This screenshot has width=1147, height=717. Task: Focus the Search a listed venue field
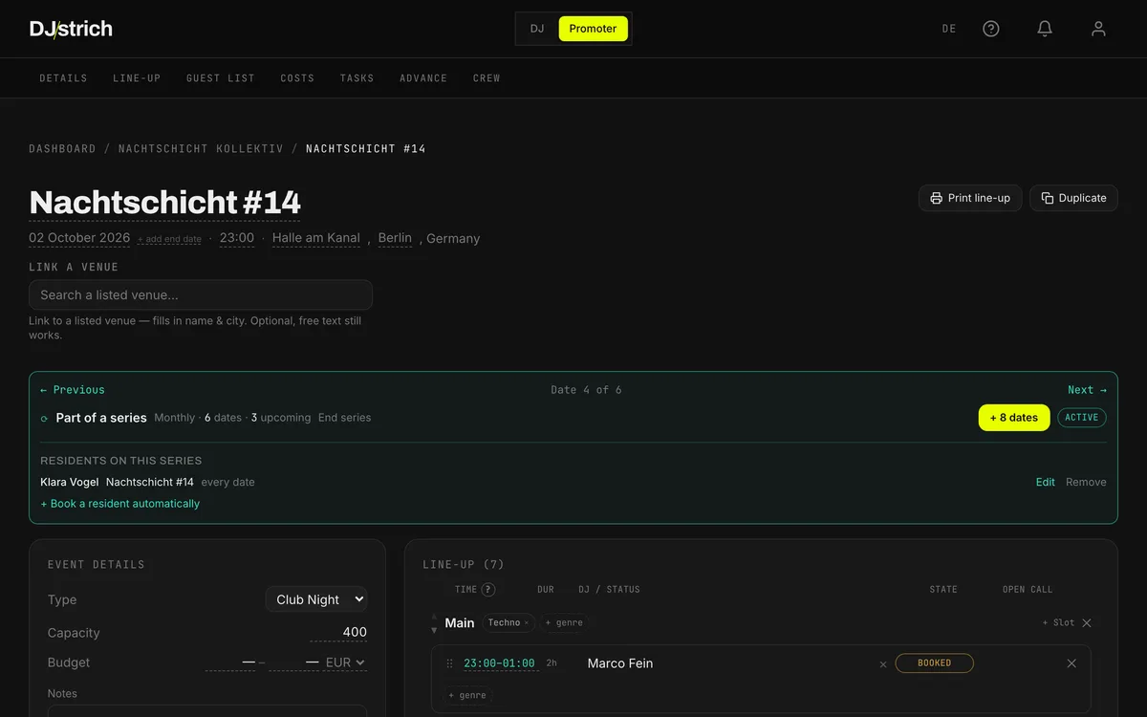[201, 294]
